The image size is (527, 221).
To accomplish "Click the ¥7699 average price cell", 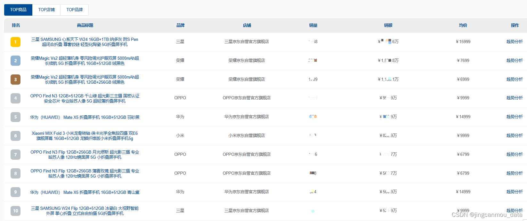I will point(463,60).
